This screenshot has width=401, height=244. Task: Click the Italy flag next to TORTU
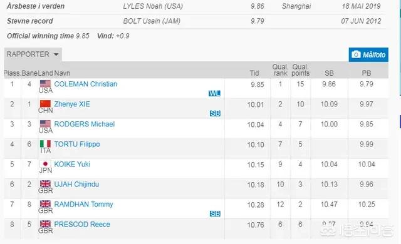(x=45, y=144)
